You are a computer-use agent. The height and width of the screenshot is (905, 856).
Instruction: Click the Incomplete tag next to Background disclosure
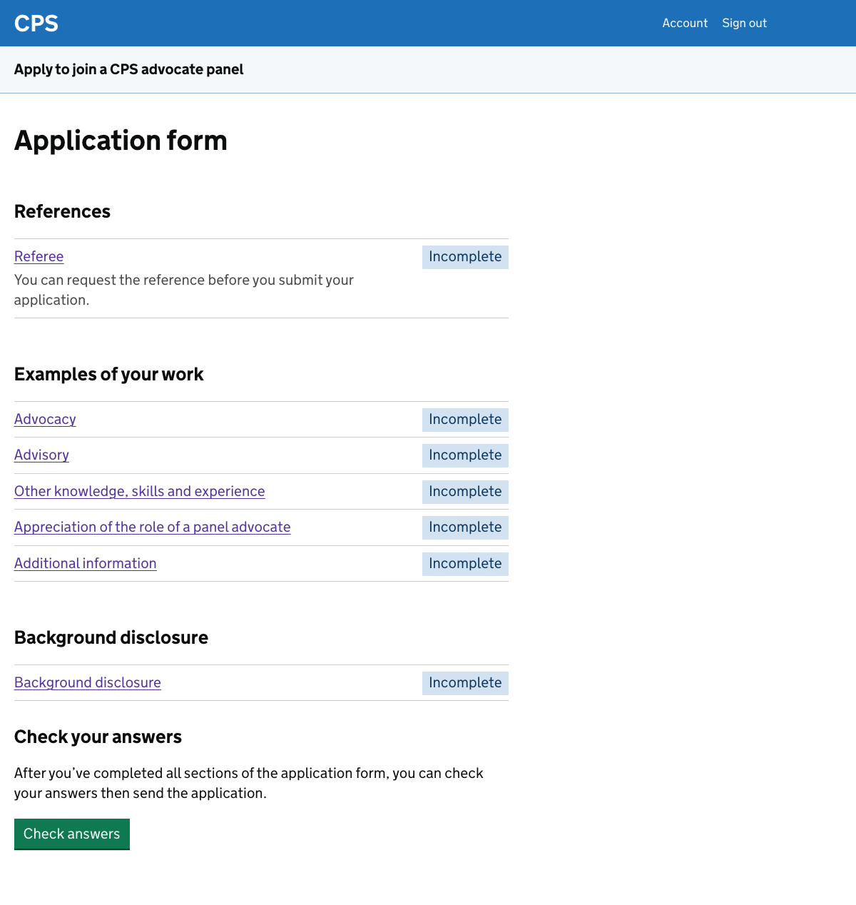465,683
